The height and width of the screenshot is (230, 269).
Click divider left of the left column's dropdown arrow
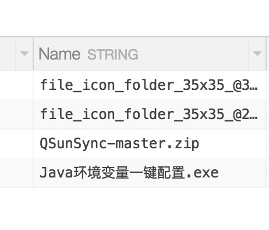coord(16,54)
